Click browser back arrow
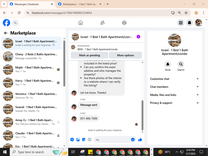The height and width of the screenshot is (156, 208). pos(5,13)
